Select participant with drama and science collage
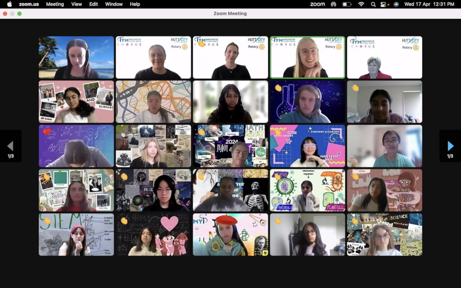Image resolution: width=461 pixels, height=288 pixels. [76, 102]
